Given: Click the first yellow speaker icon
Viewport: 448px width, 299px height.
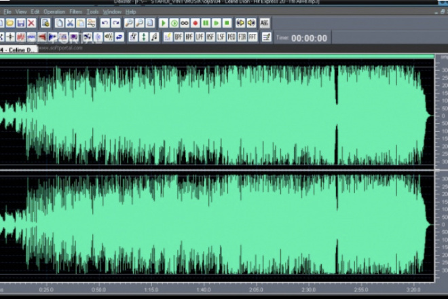Looking at the screenshot, I should [x=240, y=23].
